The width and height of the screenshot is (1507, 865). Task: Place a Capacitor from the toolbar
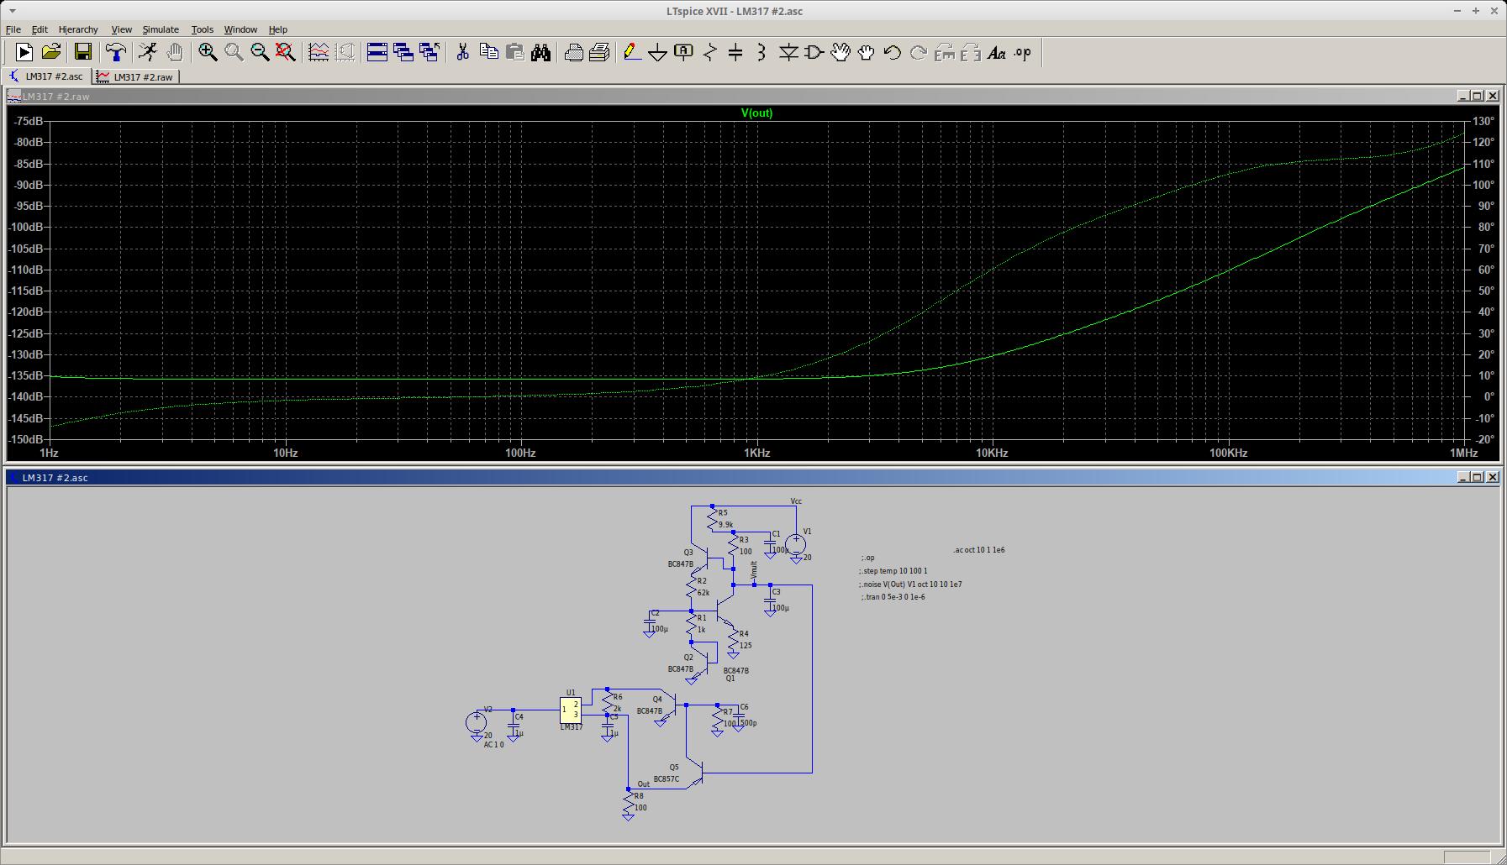(x=735, y=52)
